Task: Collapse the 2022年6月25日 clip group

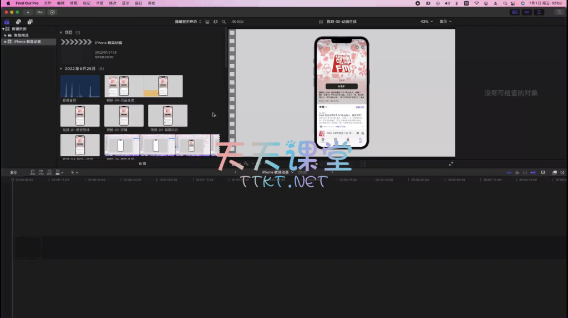Action: (x=61, y=69)
